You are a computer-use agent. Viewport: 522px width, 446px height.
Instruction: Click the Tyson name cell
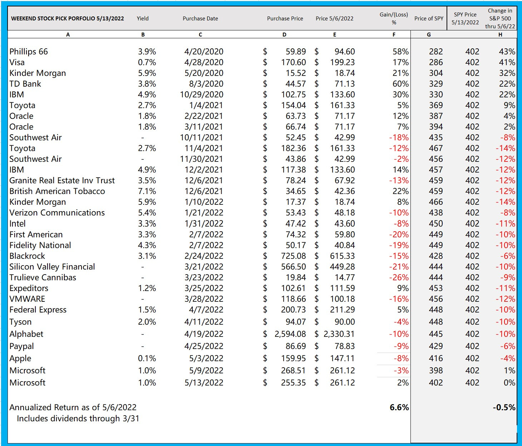[20, 322]
